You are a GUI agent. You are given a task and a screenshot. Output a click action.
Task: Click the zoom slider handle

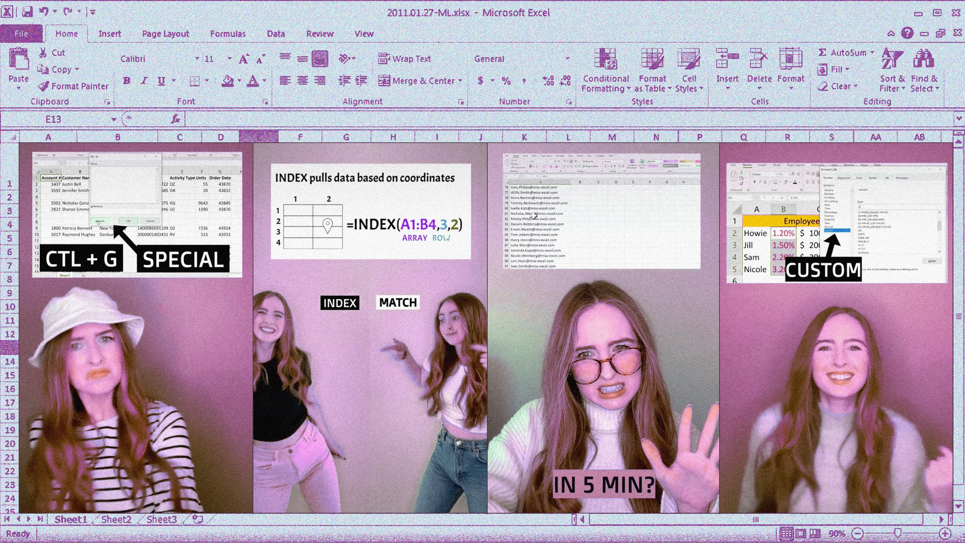tap(898, 533)
